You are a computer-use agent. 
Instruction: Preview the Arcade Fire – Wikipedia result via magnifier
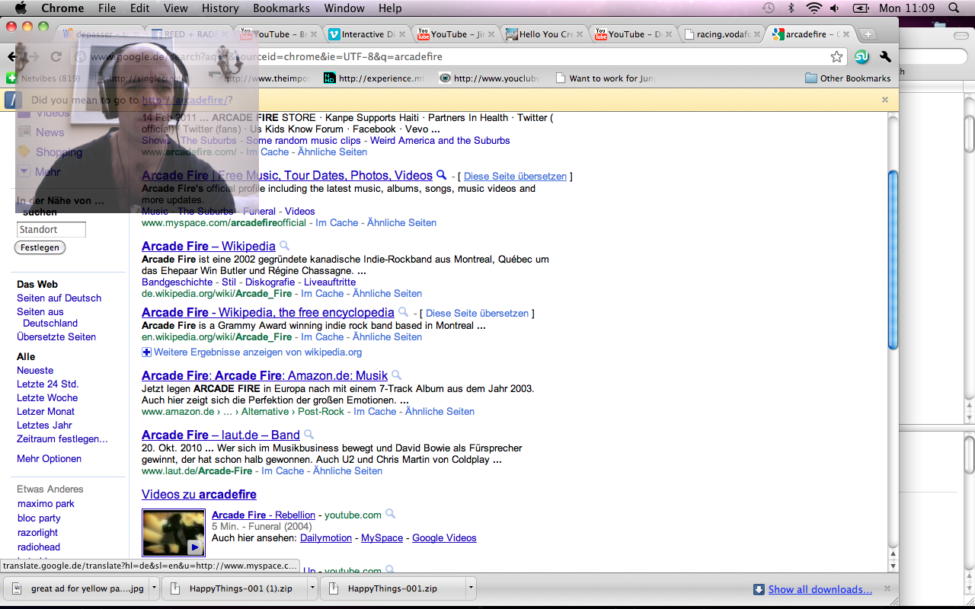pos(285,246)
